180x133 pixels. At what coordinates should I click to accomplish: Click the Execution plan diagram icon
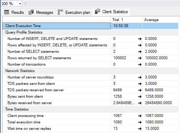click(60, 12)
